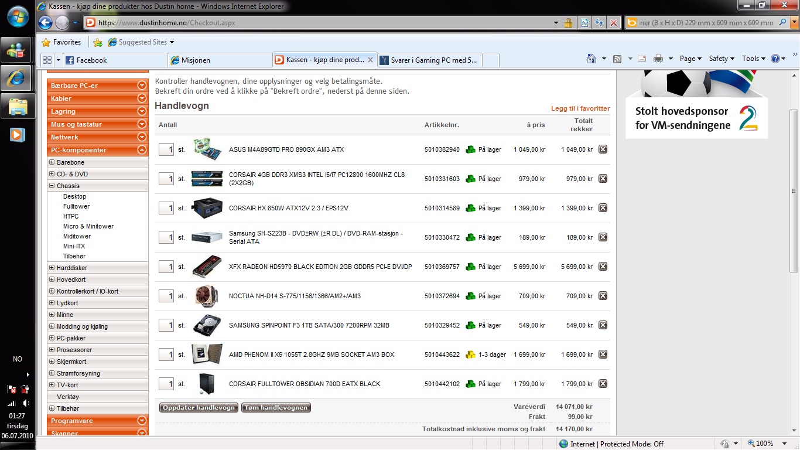Image resolution: width=800 pixels, height=450 pixels.
Task: Open the XFX Radeon graphics card thumbnail
Action: pos(207,267)
